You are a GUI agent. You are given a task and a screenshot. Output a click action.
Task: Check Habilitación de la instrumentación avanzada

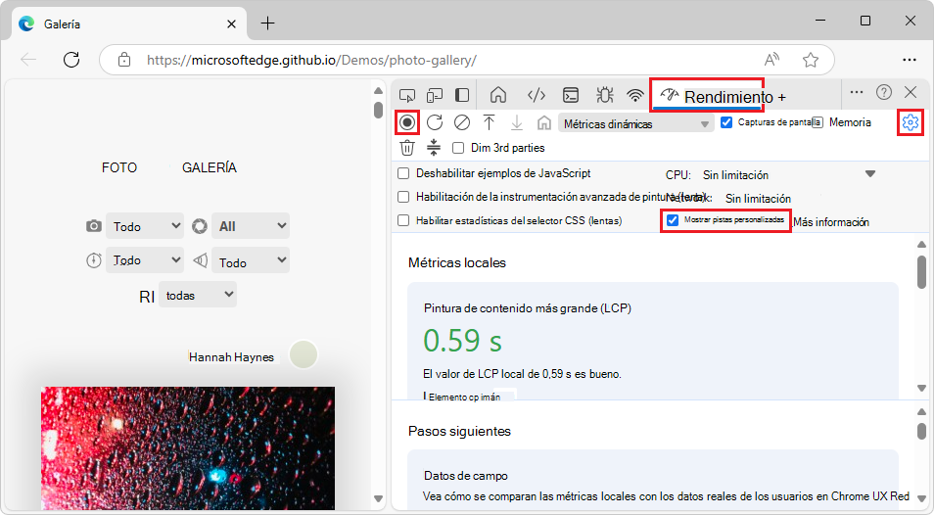403,197
